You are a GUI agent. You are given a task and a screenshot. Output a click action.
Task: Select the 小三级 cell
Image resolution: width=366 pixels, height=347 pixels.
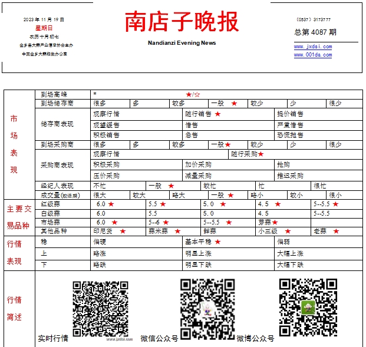pos(283,232)
